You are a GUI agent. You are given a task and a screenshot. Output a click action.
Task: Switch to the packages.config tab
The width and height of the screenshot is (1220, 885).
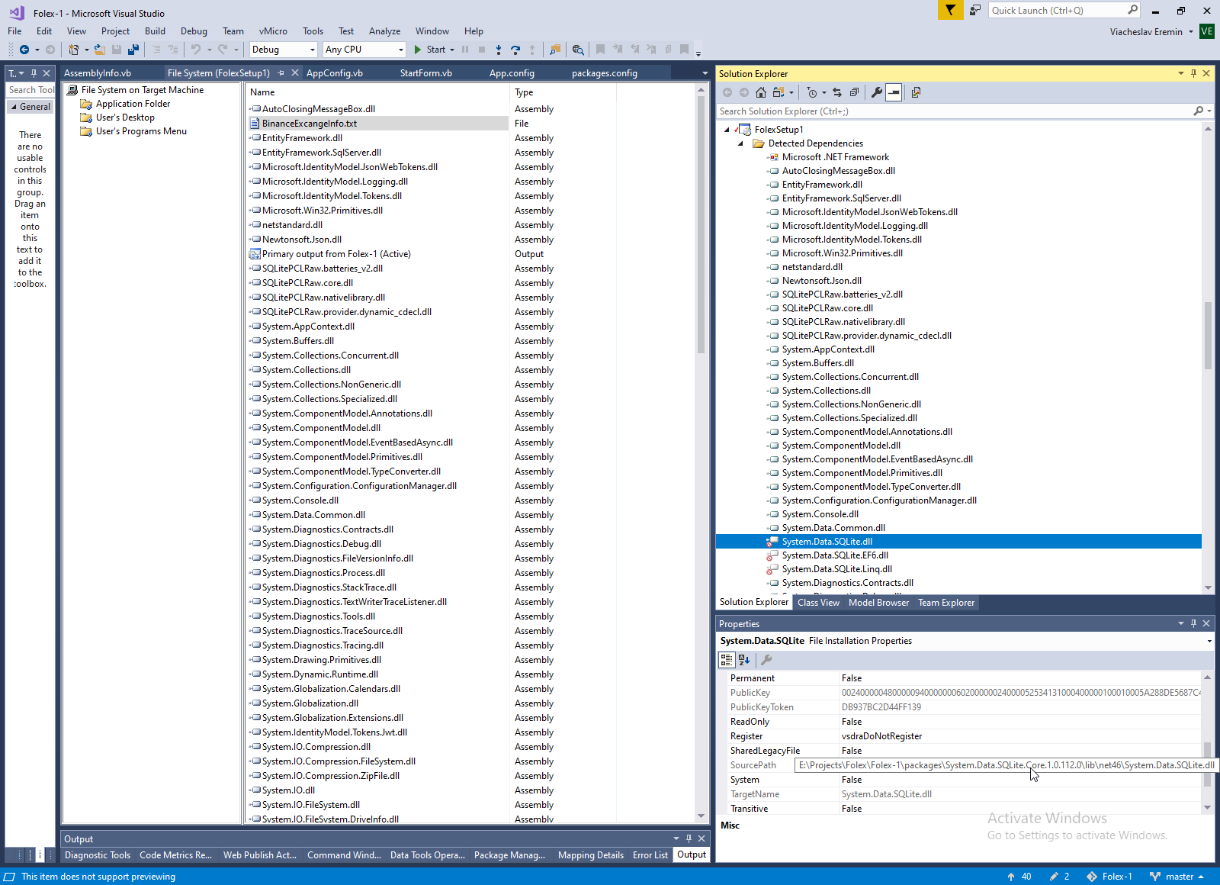[x=605, y=73]
